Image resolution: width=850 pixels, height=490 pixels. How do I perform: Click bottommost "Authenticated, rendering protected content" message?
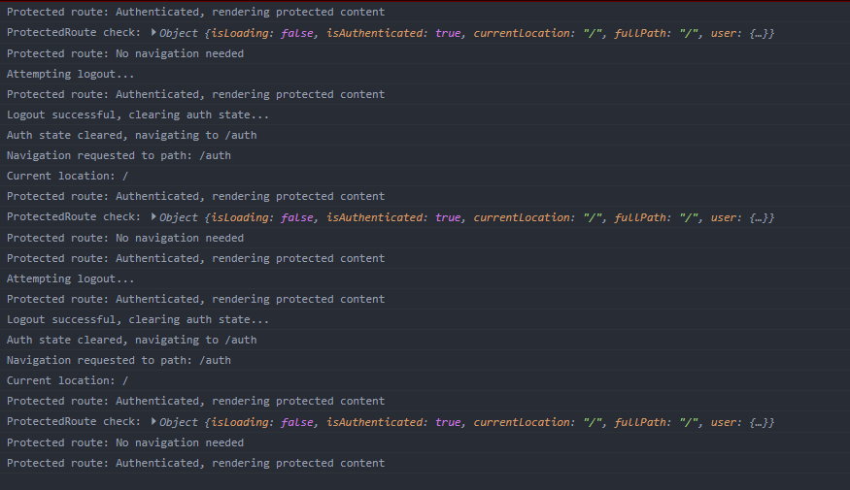point(195,463)
